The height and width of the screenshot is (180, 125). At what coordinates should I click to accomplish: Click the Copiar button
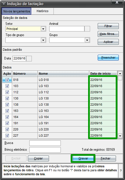click(38, 158)
